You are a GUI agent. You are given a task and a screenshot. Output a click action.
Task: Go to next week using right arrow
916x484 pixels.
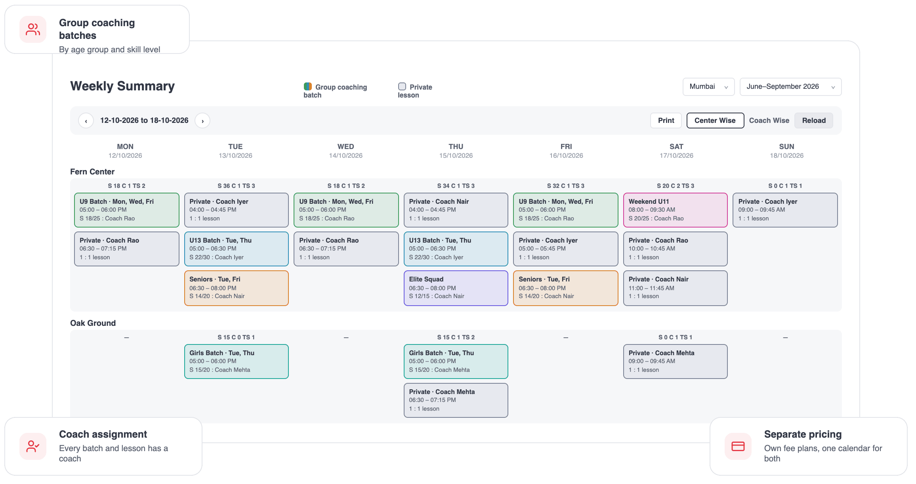tap(202, 121)
